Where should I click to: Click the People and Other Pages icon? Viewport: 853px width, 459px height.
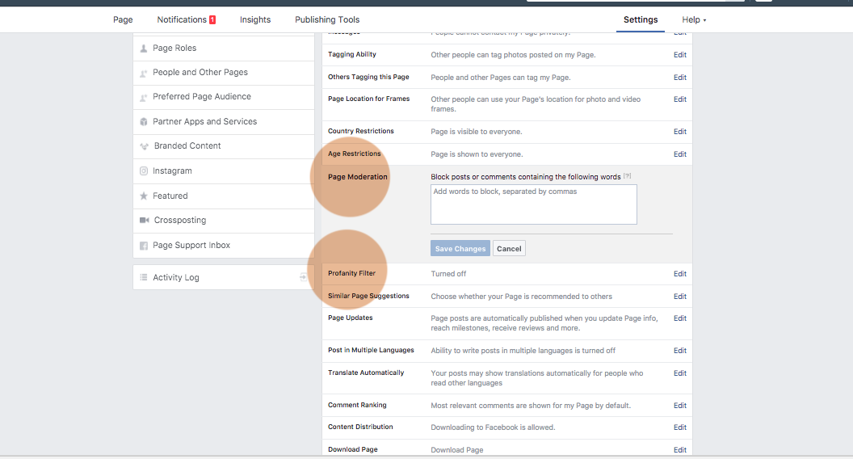tap(144, 73)
